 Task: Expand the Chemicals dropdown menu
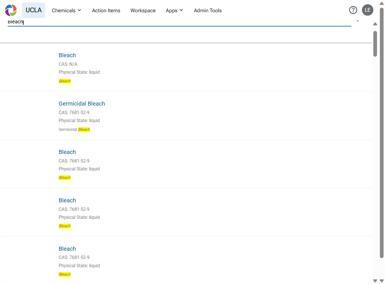[x=67, y=11]
